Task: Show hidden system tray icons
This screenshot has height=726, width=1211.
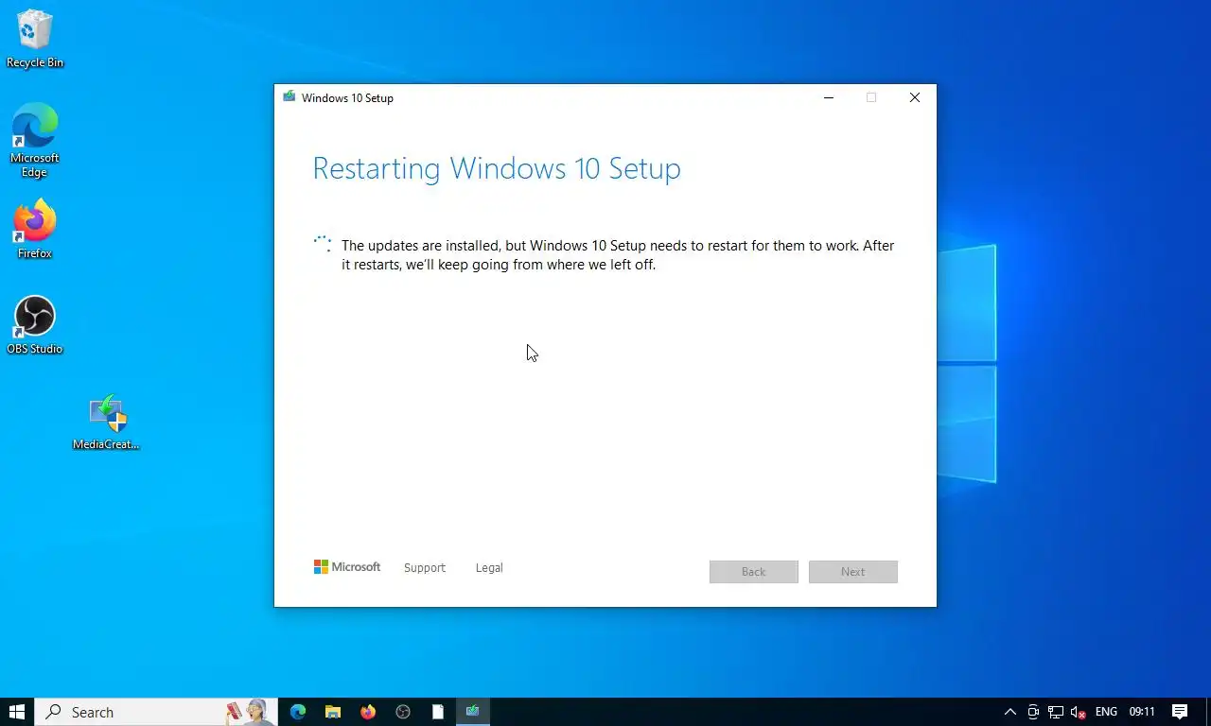Action: [1010, 712]
